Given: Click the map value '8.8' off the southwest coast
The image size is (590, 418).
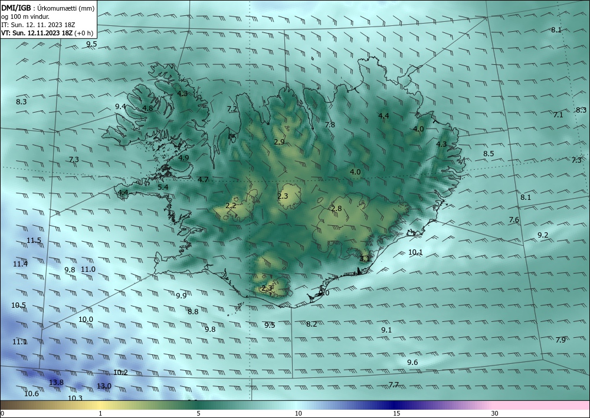Looking at the screenshot, I should click(193, 312).
